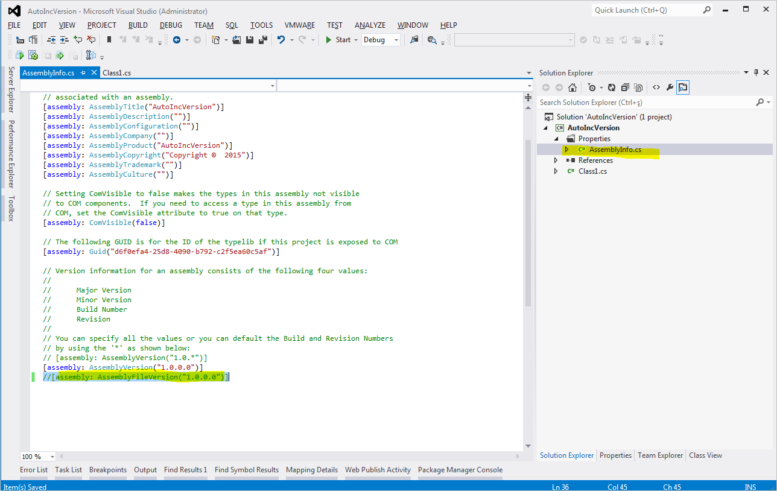777x491 pixels.
Task: Click the View Code icon in Solution Explorer
Action: click(656, 87)
